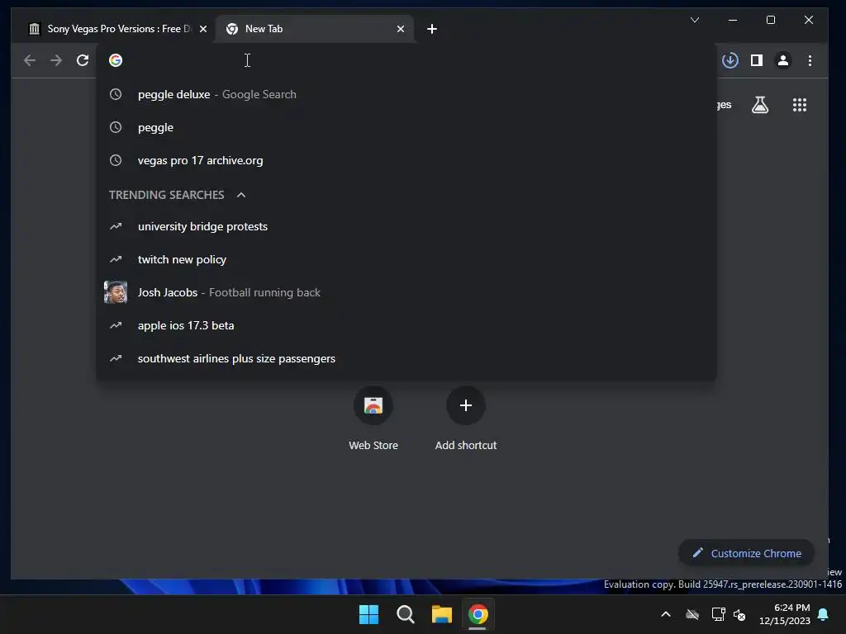This screenshot has height=634, width=846.
Task: Open the Google apps grid
Action: click(x=800, y=105)
